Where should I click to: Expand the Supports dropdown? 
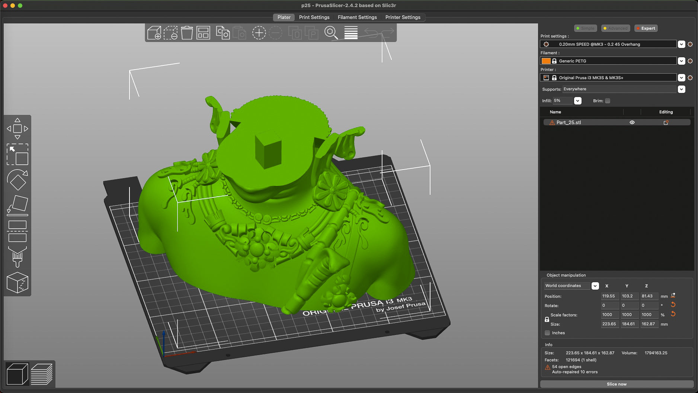[681, 89]
